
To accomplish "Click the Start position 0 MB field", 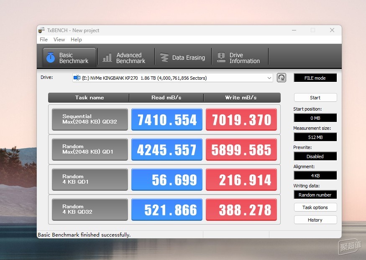I will [x=315, y=118].
